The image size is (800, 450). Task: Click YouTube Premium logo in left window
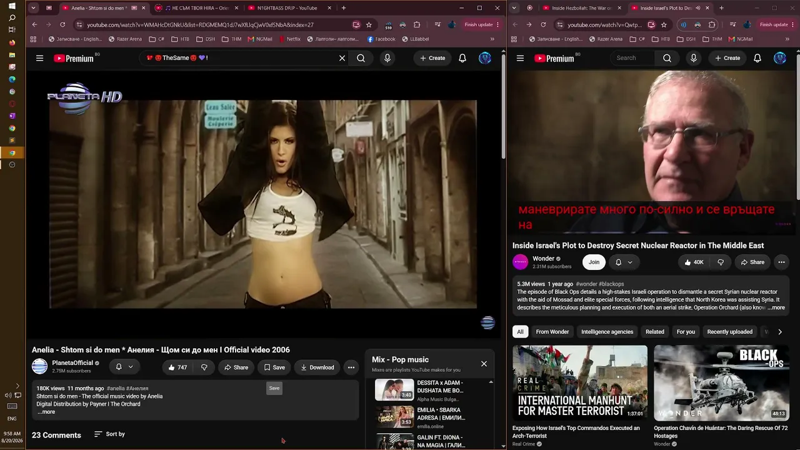pyautogui.click(x=74, y=58)
